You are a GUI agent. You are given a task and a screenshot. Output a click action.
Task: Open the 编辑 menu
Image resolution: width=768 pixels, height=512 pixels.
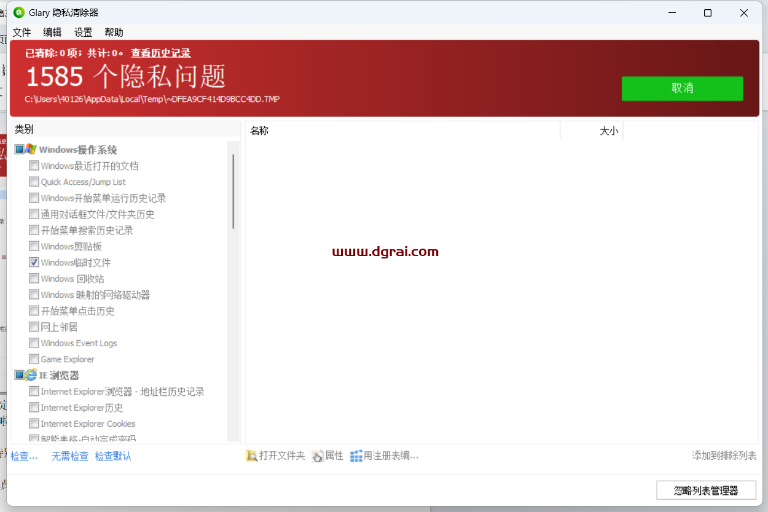pyautogui.click(x=52, y=33)
